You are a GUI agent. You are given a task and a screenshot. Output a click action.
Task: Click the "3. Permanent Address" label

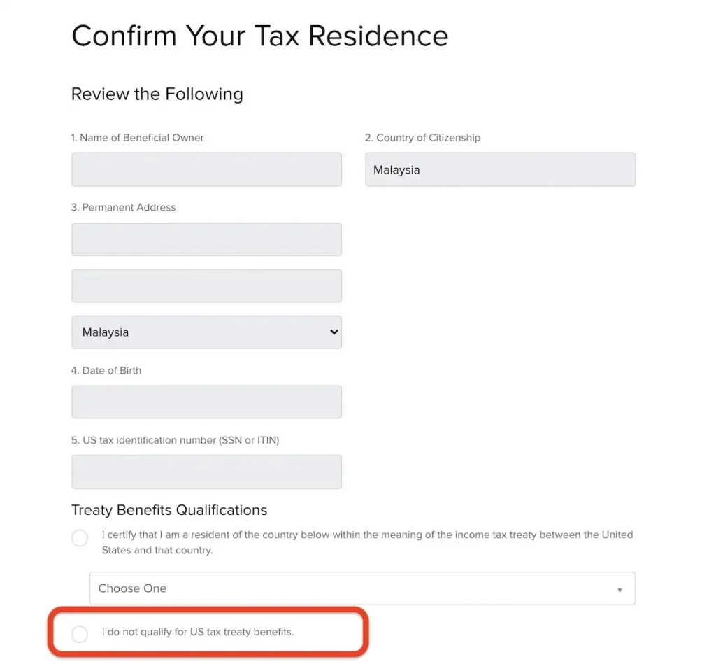(x=124, y=208)
